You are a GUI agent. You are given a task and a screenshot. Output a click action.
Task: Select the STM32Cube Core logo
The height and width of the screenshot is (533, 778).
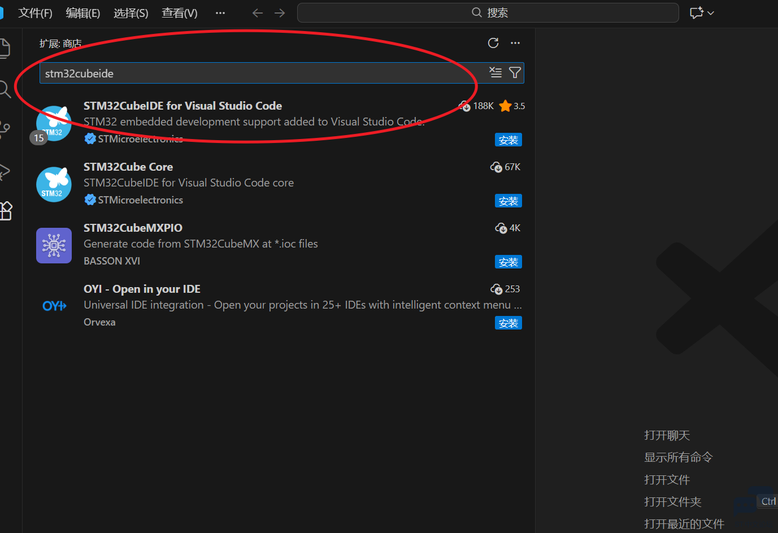tap(54, 184)
